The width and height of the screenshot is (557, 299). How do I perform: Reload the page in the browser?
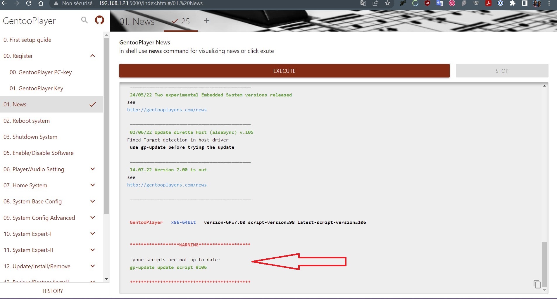click(x=29, y=3)
